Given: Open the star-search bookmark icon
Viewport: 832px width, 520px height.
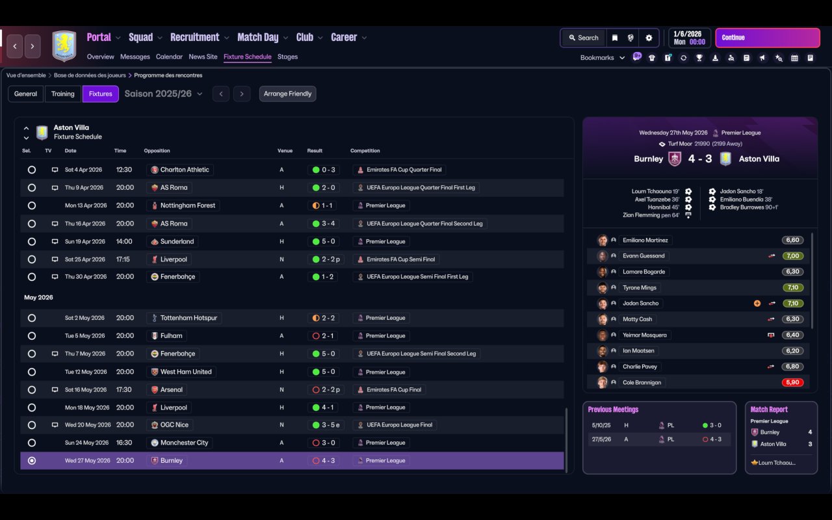Looking at the screenshot, I should tap(779, 58).
